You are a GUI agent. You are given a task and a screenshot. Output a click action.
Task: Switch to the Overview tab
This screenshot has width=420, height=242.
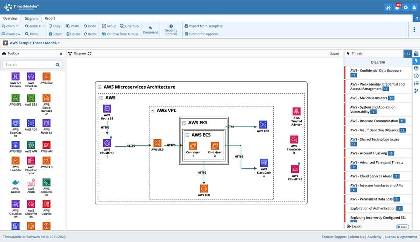[x=10, y=18]
